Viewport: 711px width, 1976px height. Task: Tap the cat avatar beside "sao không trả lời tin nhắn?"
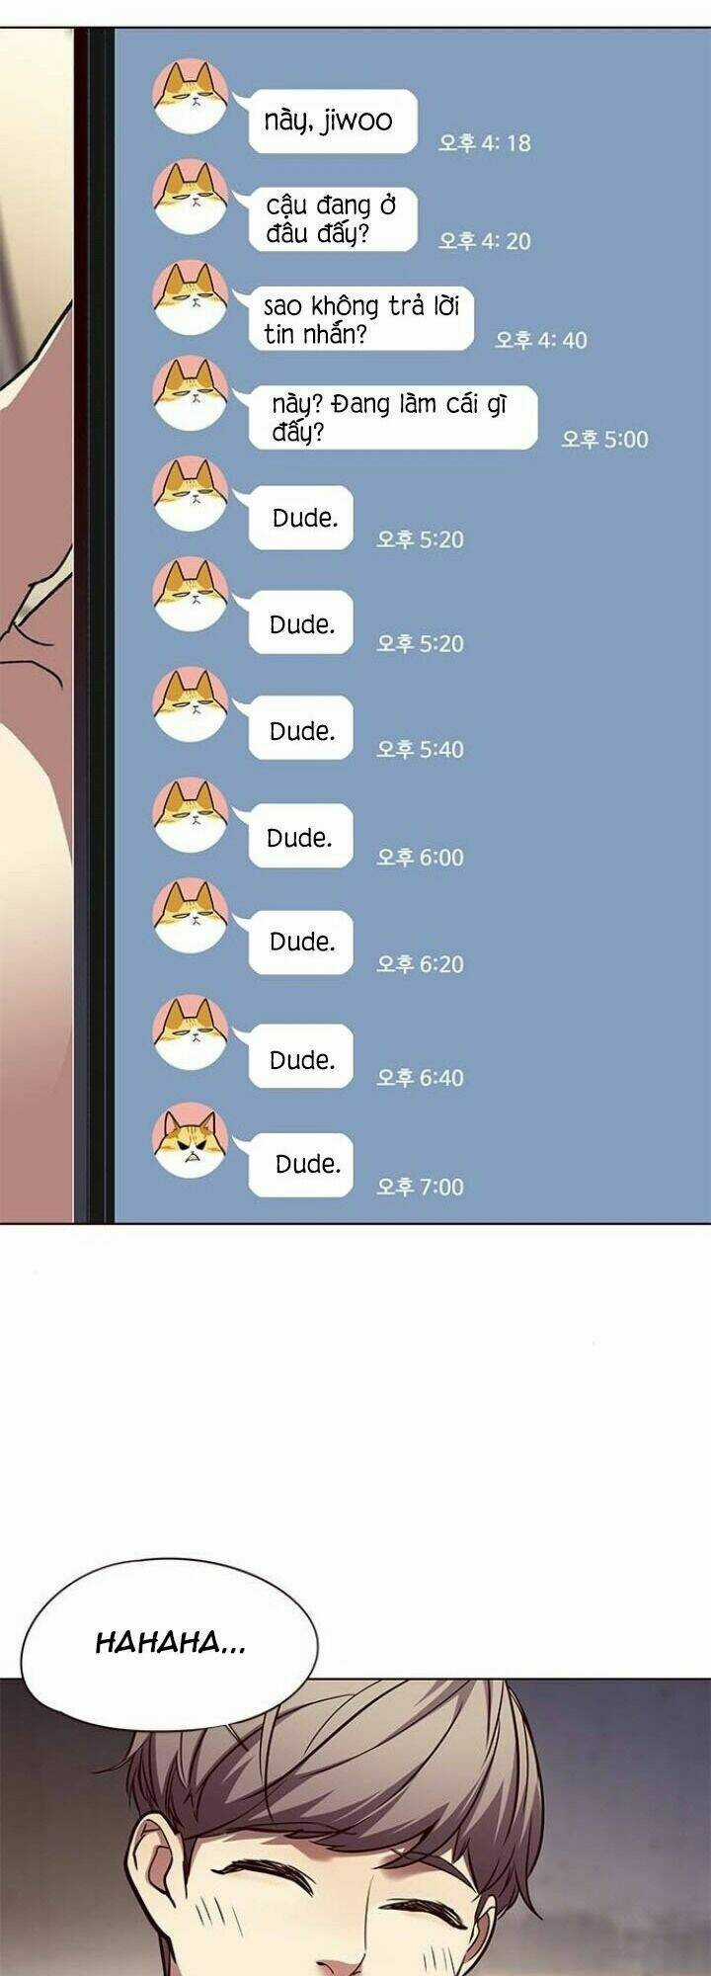pyautogui.click(x=191, y=295)
